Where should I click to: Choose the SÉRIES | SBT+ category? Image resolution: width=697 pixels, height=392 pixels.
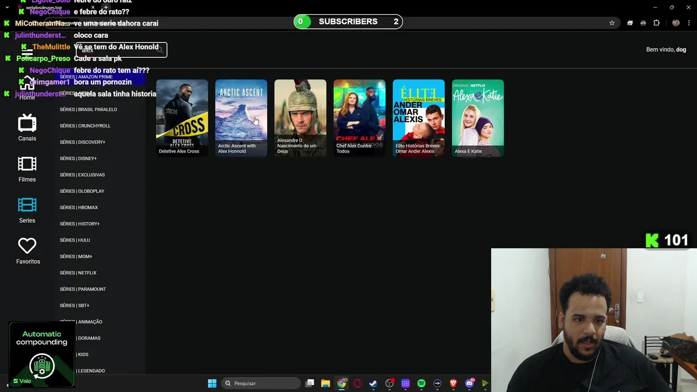pyautogui.click(x=75, y=305)
